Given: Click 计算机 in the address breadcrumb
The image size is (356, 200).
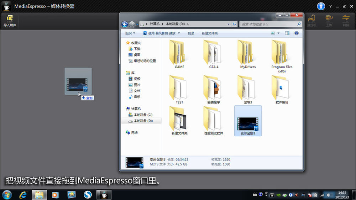Looking at the screenshot, I should tap(155, 24).
